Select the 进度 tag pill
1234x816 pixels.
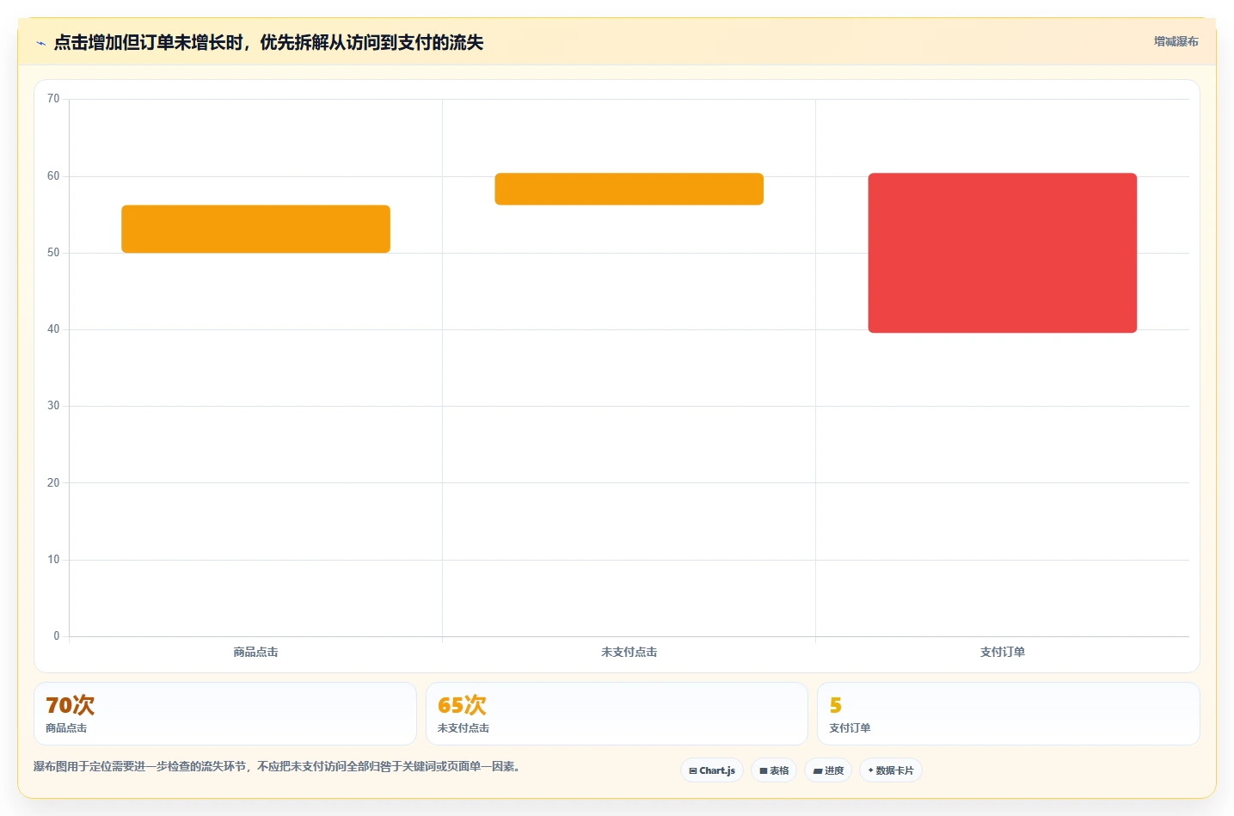pos(828,770)
